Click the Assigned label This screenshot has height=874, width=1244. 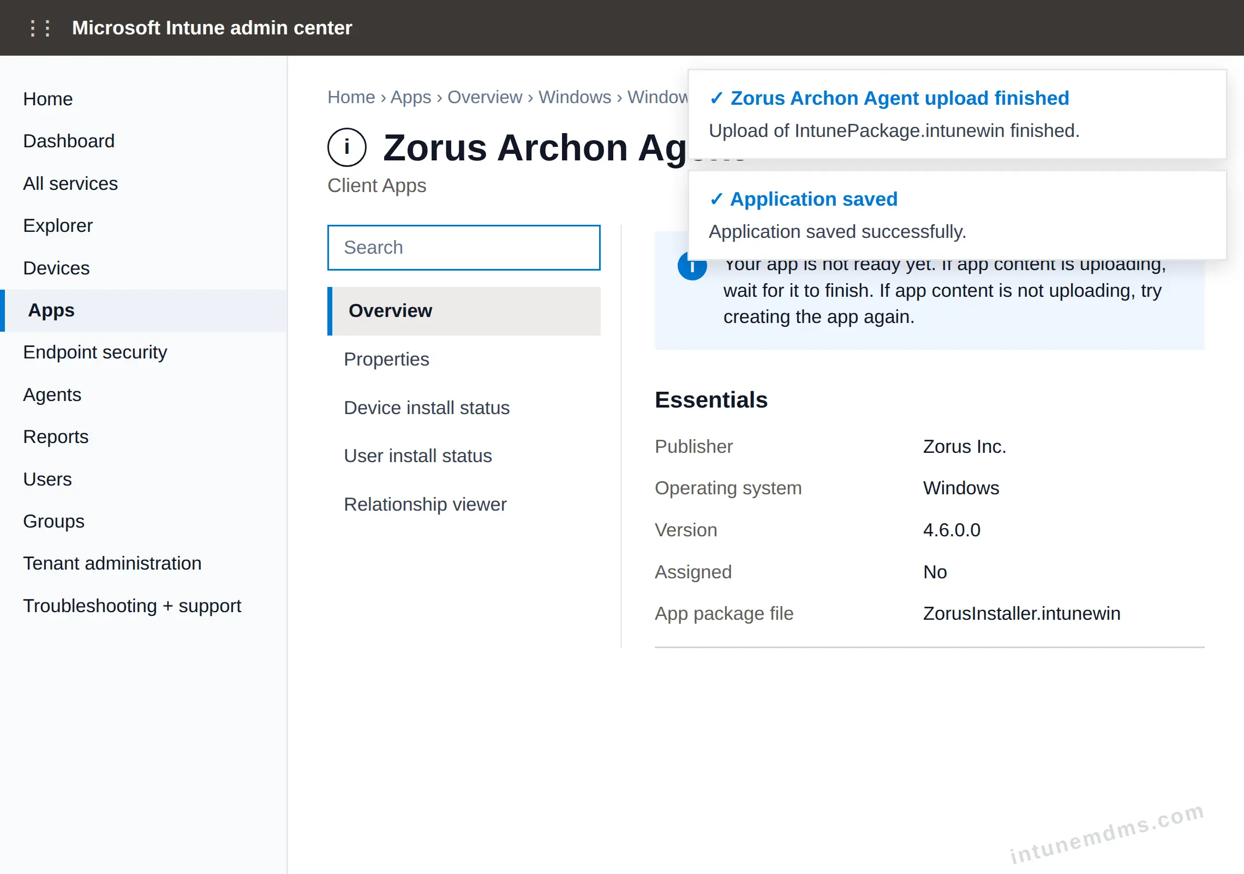693,572
